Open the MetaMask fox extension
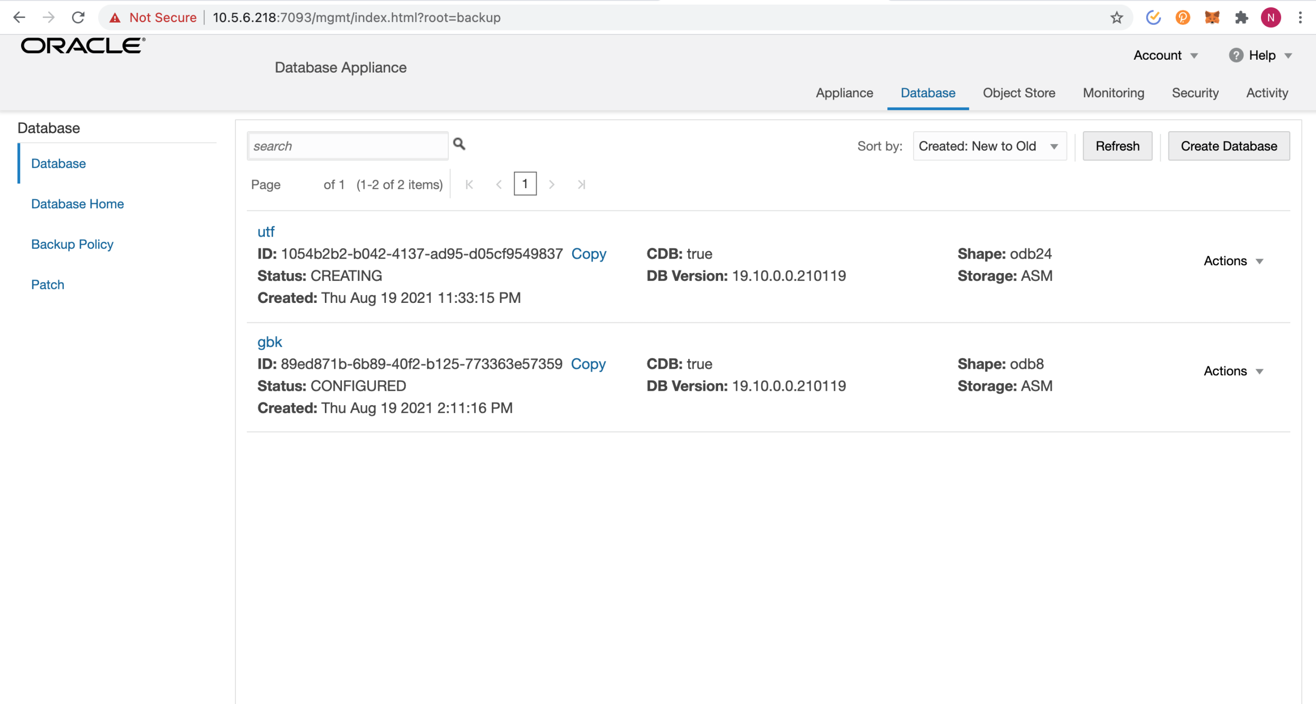Viewport: 1316px width, 704px height. (x=1212, y=17)
